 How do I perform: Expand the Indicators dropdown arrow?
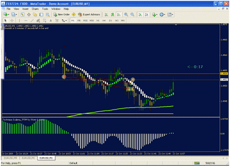pos(157,14)
